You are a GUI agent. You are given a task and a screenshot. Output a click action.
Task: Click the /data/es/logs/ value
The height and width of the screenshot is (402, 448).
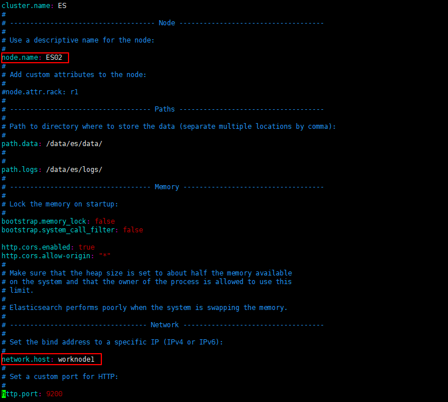pyautogui.click(x=74, y=170)
